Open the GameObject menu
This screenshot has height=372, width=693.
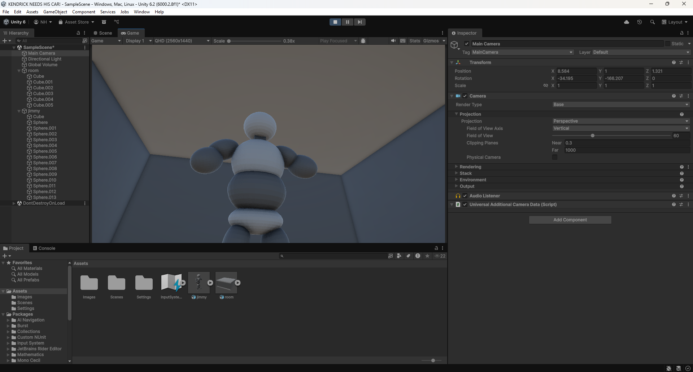coord(55,12)
